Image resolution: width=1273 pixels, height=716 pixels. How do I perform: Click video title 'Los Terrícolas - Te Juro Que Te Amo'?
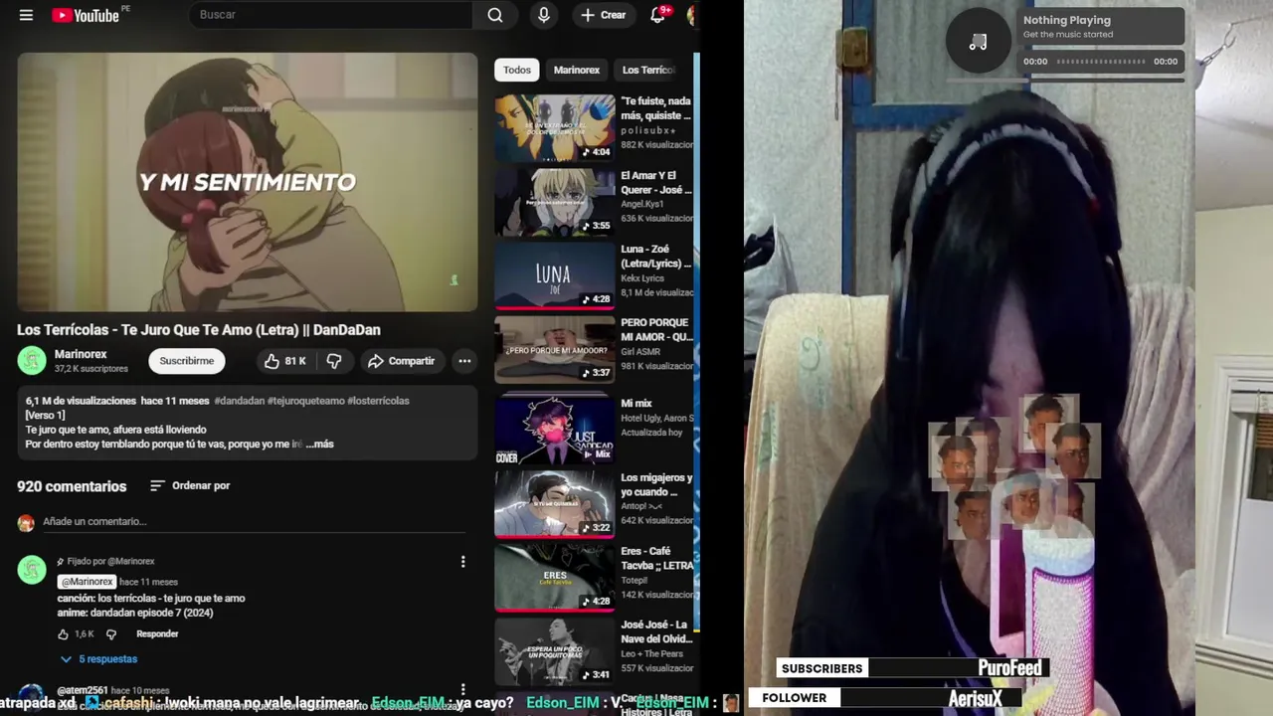click(x=199, y=330)
